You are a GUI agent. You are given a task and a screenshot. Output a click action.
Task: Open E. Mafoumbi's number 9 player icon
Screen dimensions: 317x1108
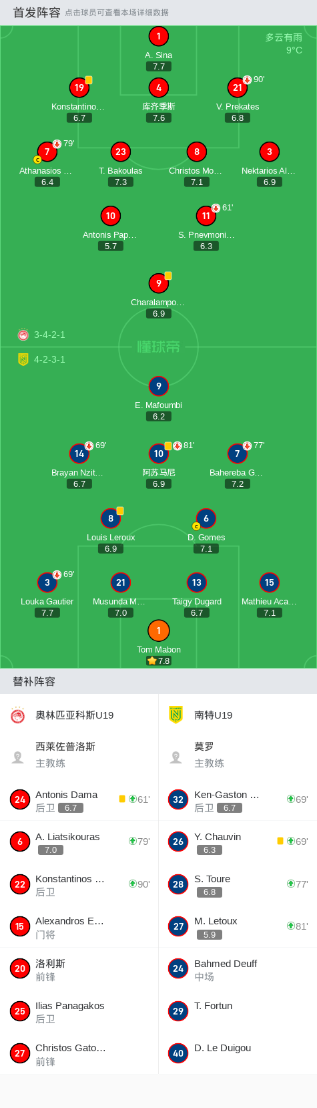[x=159, y=386]
